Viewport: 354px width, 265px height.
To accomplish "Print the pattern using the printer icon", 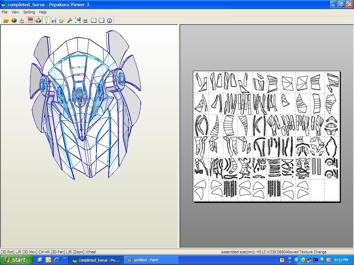I will [x=85, y=21].
